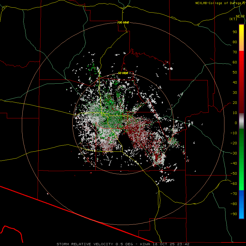Click the "20" value on the velocity scale
This screenshot has width=246, height=246.
[235, 103]
